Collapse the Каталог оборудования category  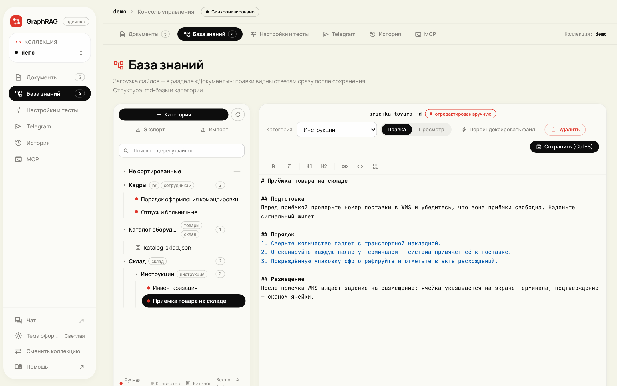click(x=124, y=230)
